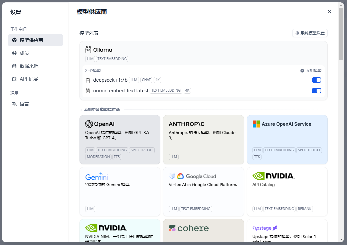Image resolution: width=347 pixels, height=245 pixels.
Task: Open 模型供应商 settings section
Action: pyautogui.click(x=35, y=40)
